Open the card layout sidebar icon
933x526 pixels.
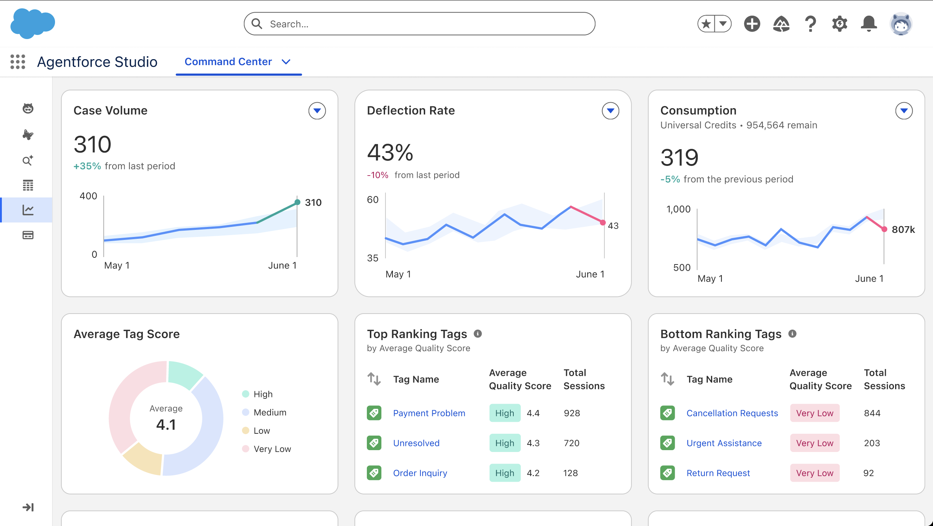tap(28, 235)
